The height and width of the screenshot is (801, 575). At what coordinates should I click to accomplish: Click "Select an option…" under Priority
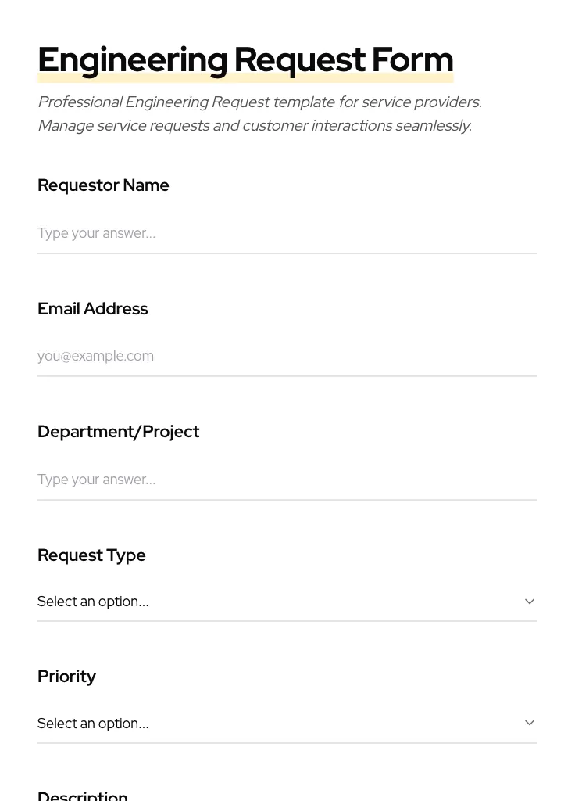[93, 724]
